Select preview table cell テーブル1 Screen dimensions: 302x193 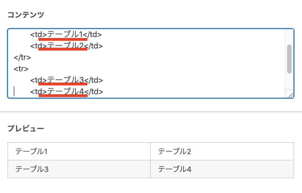79,151
